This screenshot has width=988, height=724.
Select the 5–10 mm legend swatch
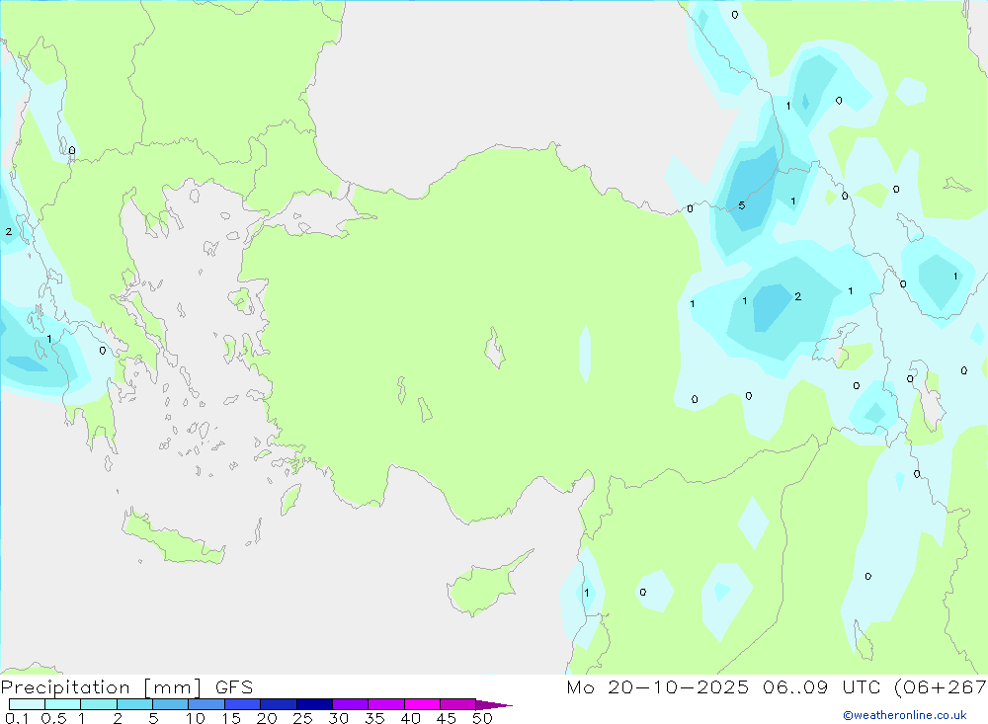point(171,704)
